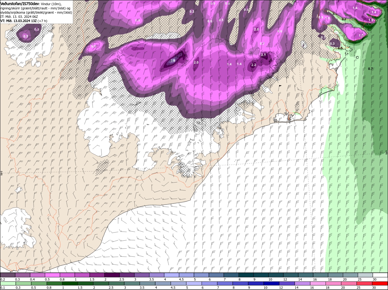Select the 14 swatch on the upper scale

(306, 275)
